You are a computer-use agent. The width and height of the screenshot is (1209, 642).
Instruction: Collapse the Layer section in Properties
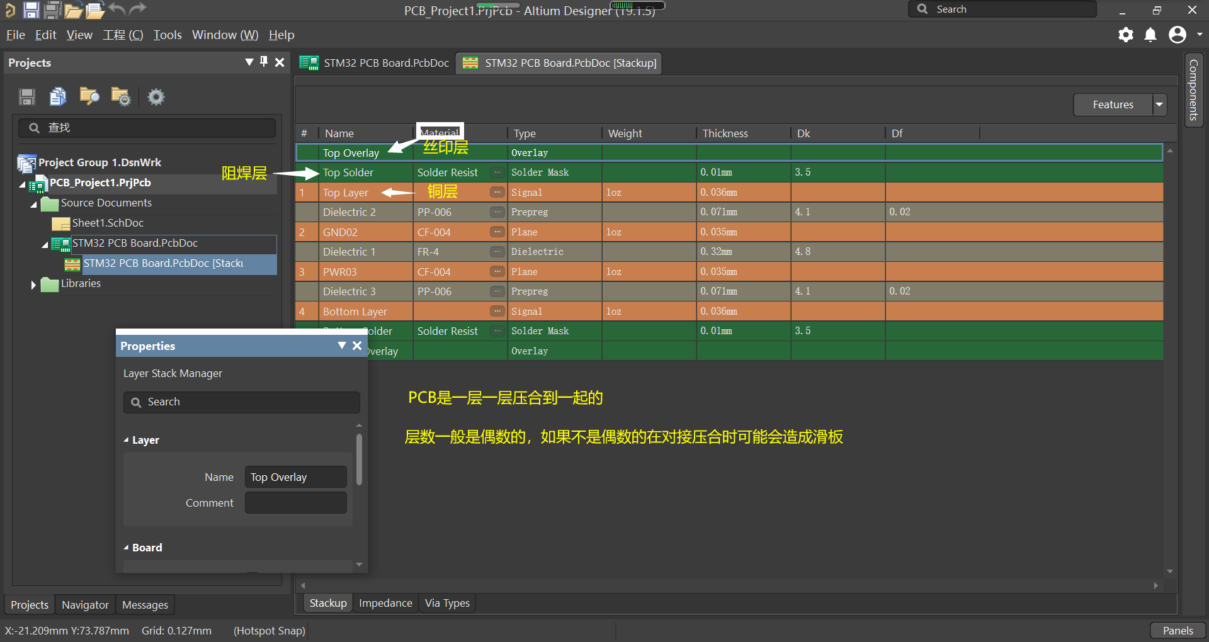[x=126, y=440]
